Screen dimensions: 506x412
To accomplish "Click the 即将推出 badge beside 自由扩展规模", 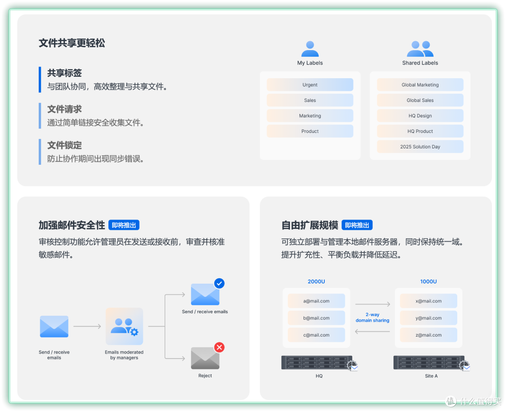I will [357, 225].
